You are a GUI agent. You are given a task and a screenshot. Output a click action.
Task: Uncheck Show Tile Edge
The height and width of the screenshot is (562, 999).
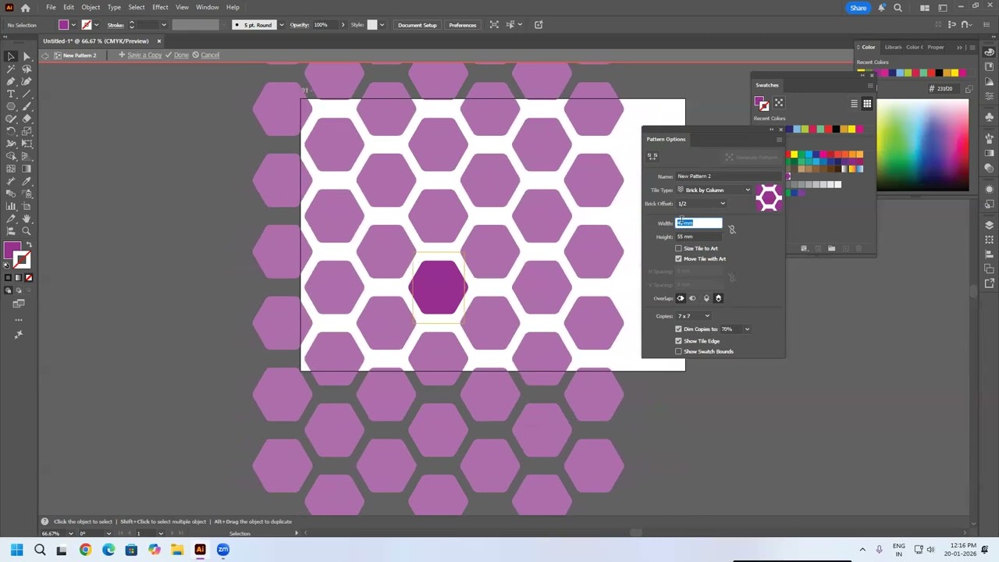[678, 340]
